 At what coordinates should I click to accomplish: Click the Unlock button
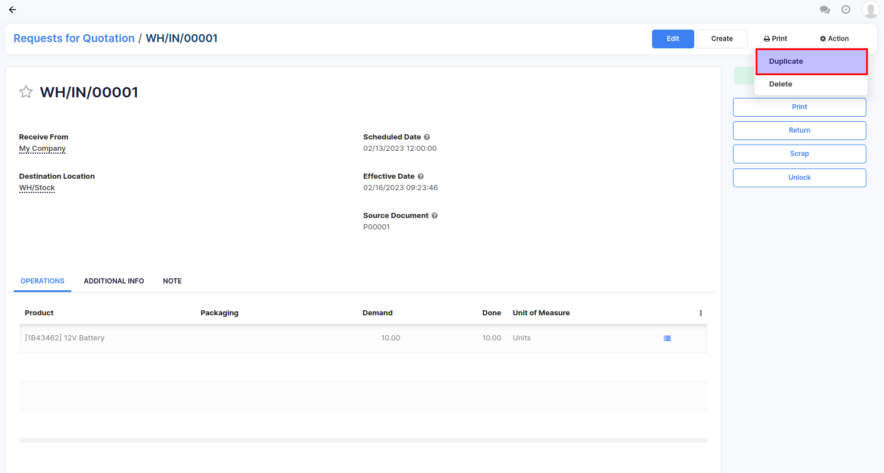pyautogui.click(x=799, y=178)
